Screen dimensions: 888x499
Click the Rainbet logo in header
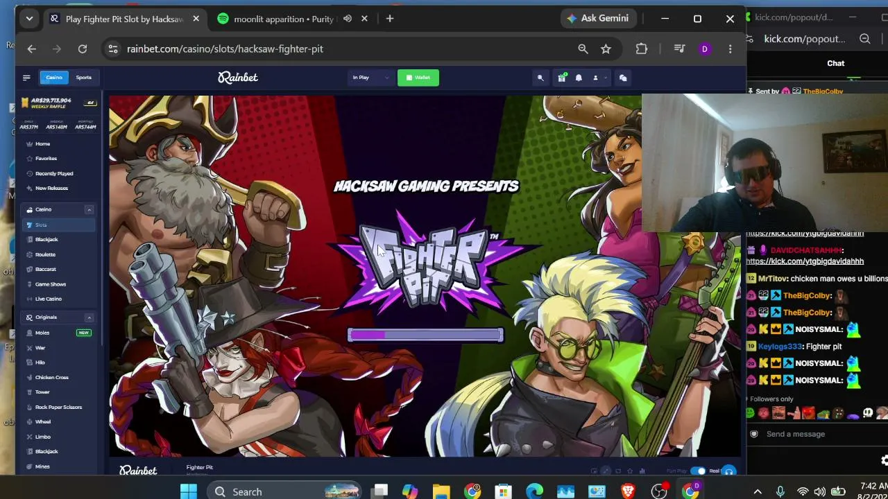pos(238,78)
